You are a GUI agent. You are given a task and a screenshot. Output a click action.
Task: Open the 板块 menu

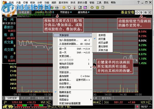pyautogui.click(x=32, y=3)
